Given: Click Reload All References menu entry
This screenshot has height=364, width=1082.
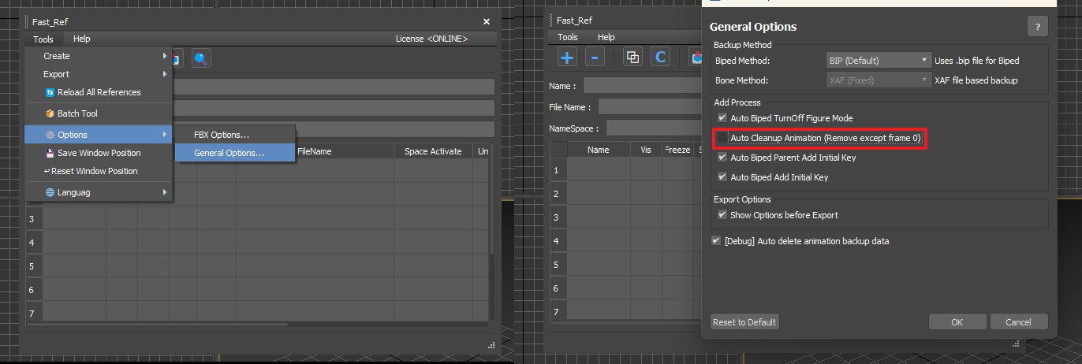Looking at the screenshot, I should tap(99, 92).
